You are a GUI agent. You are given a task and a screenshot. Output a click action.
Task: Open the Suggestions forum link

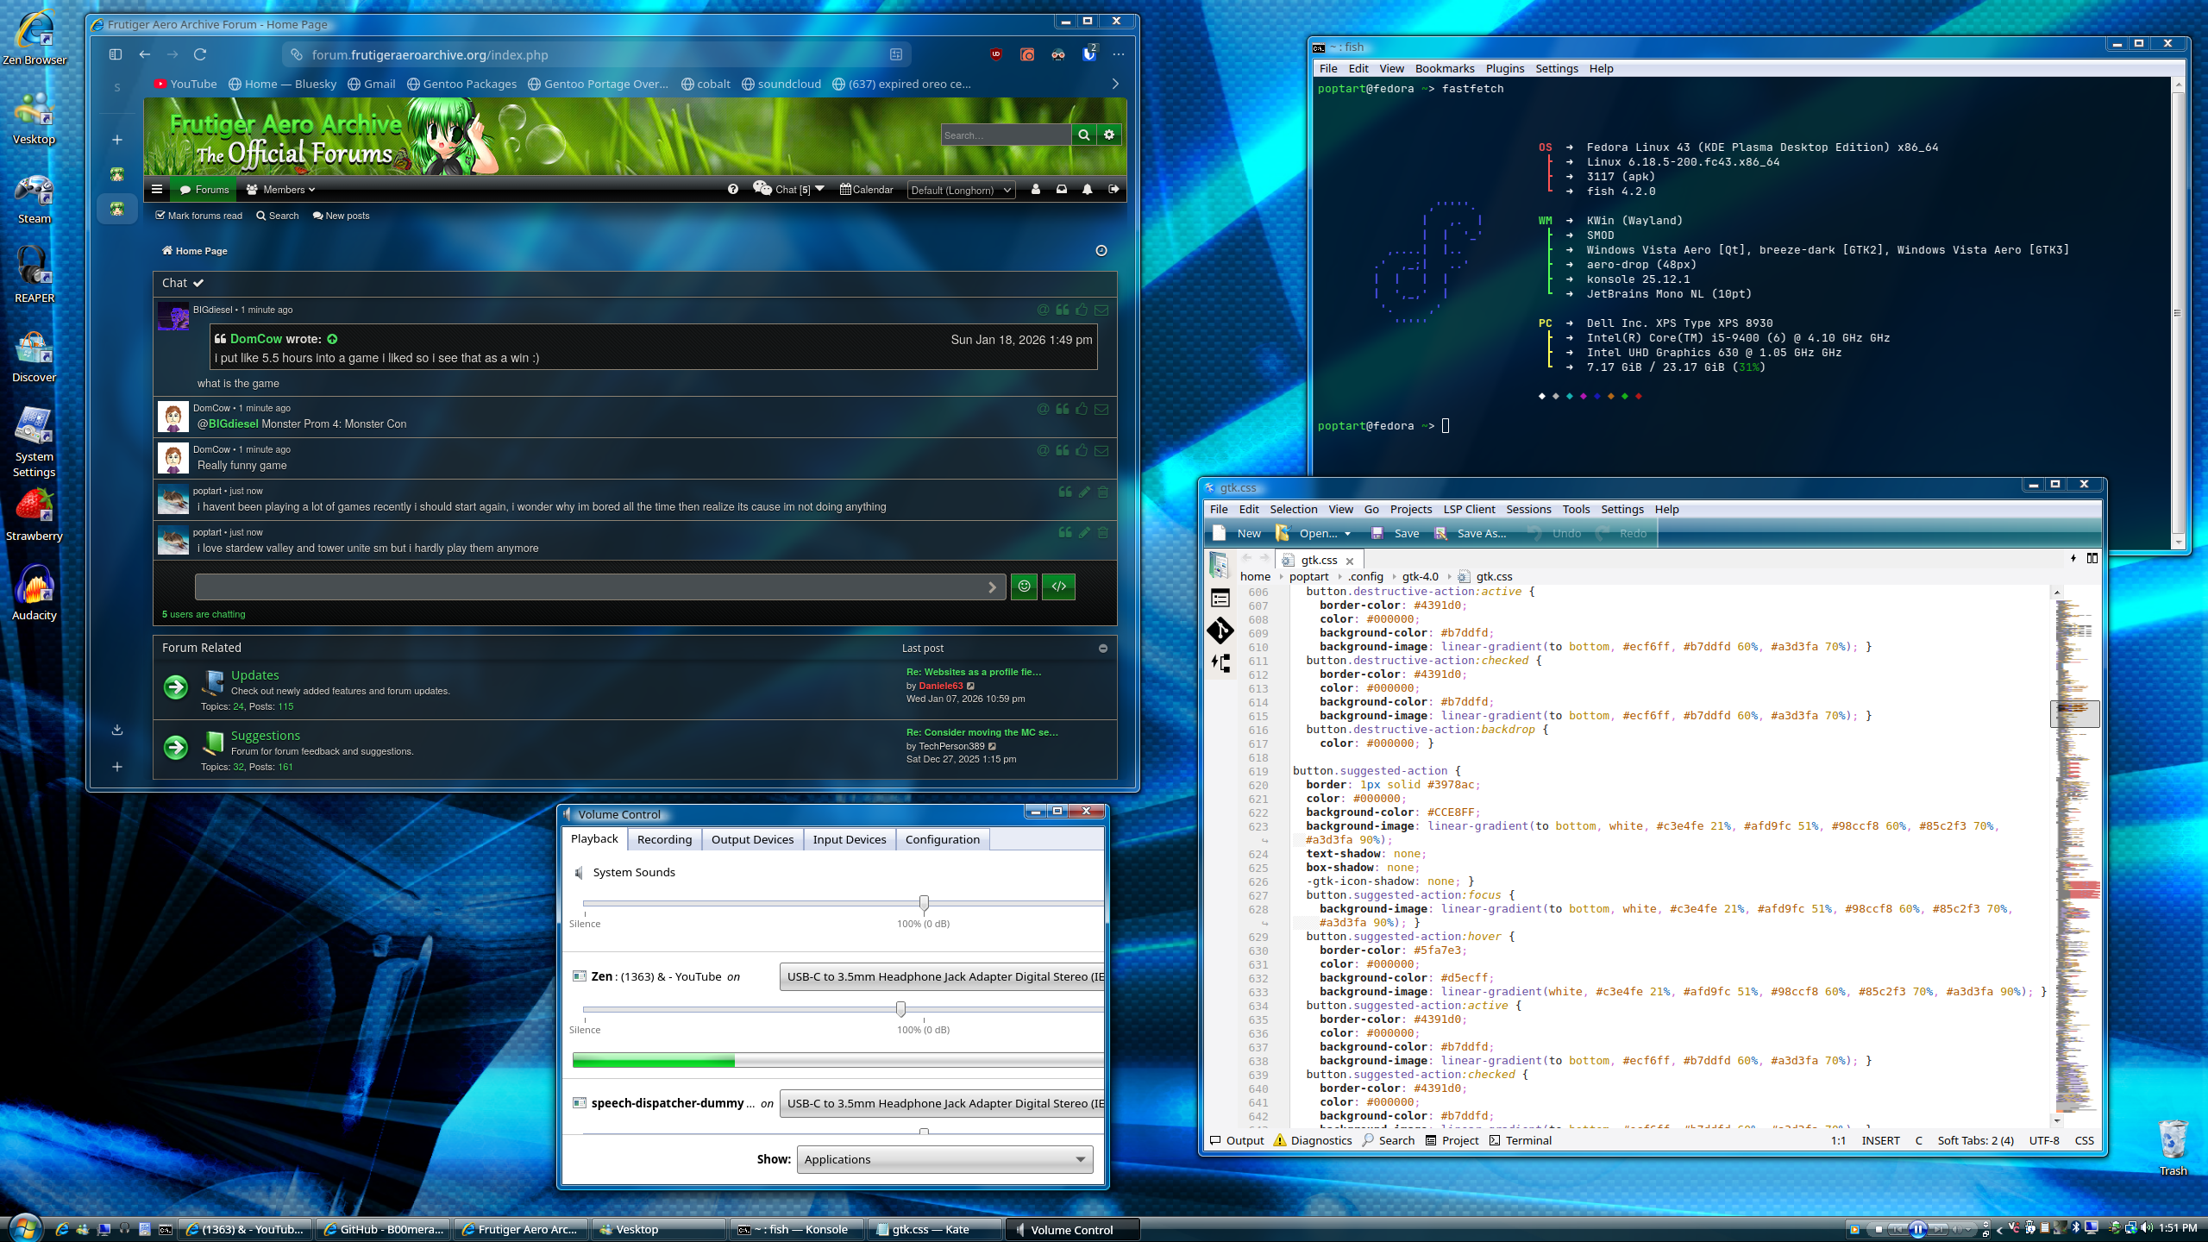pyautogui.click(x=266, y=736)
